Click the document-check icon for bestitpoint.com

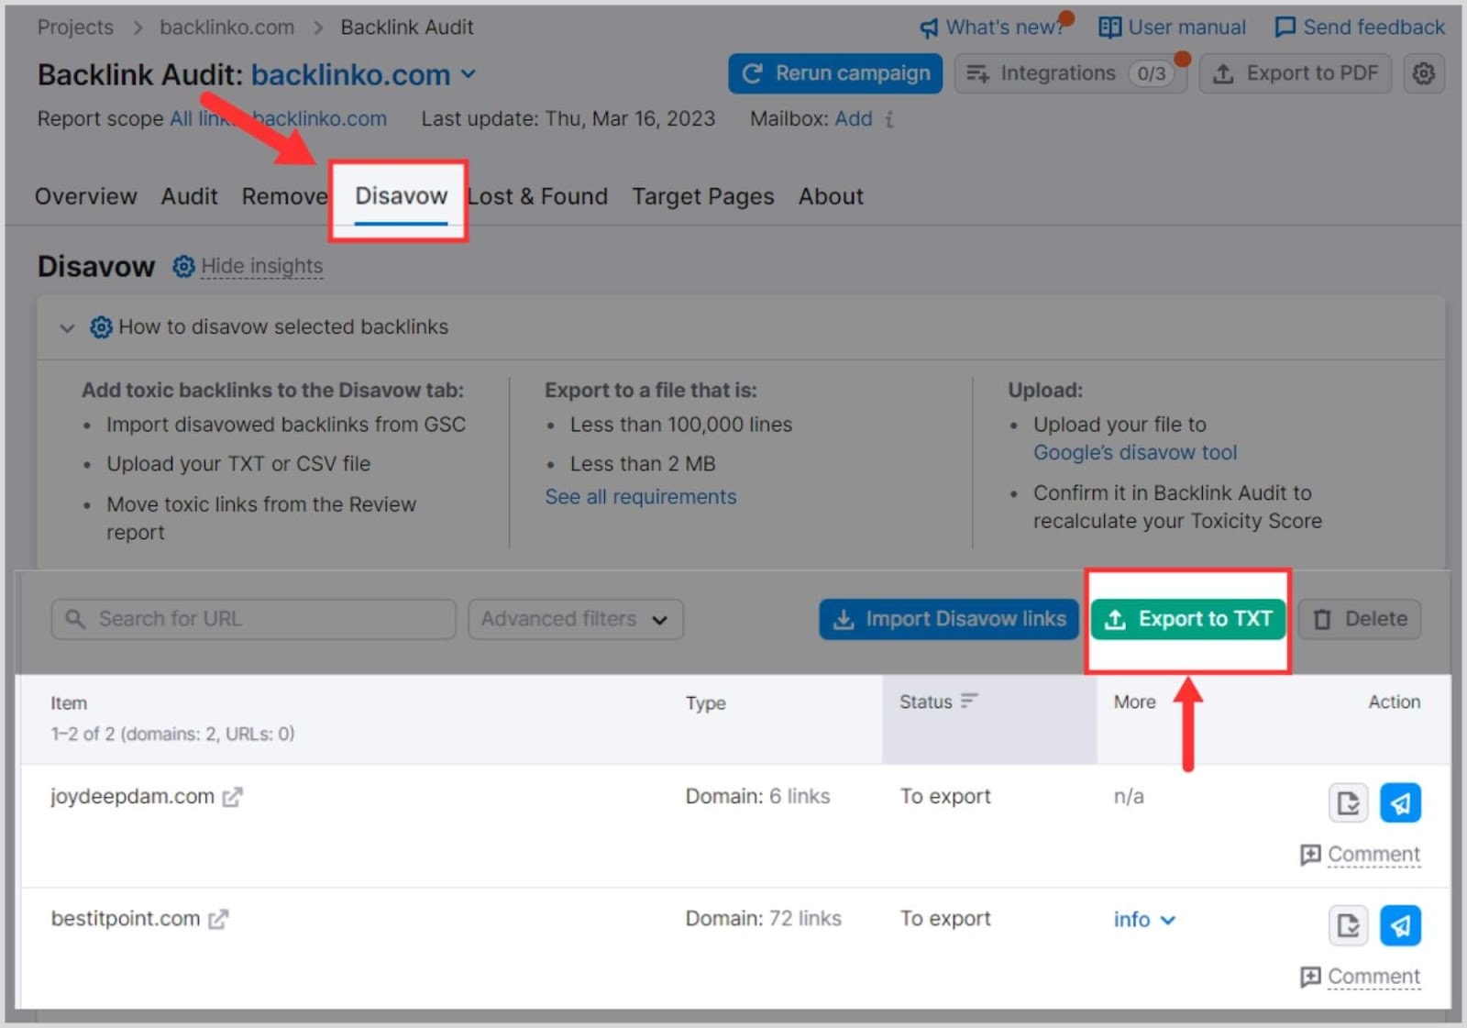coord(1347,925)
